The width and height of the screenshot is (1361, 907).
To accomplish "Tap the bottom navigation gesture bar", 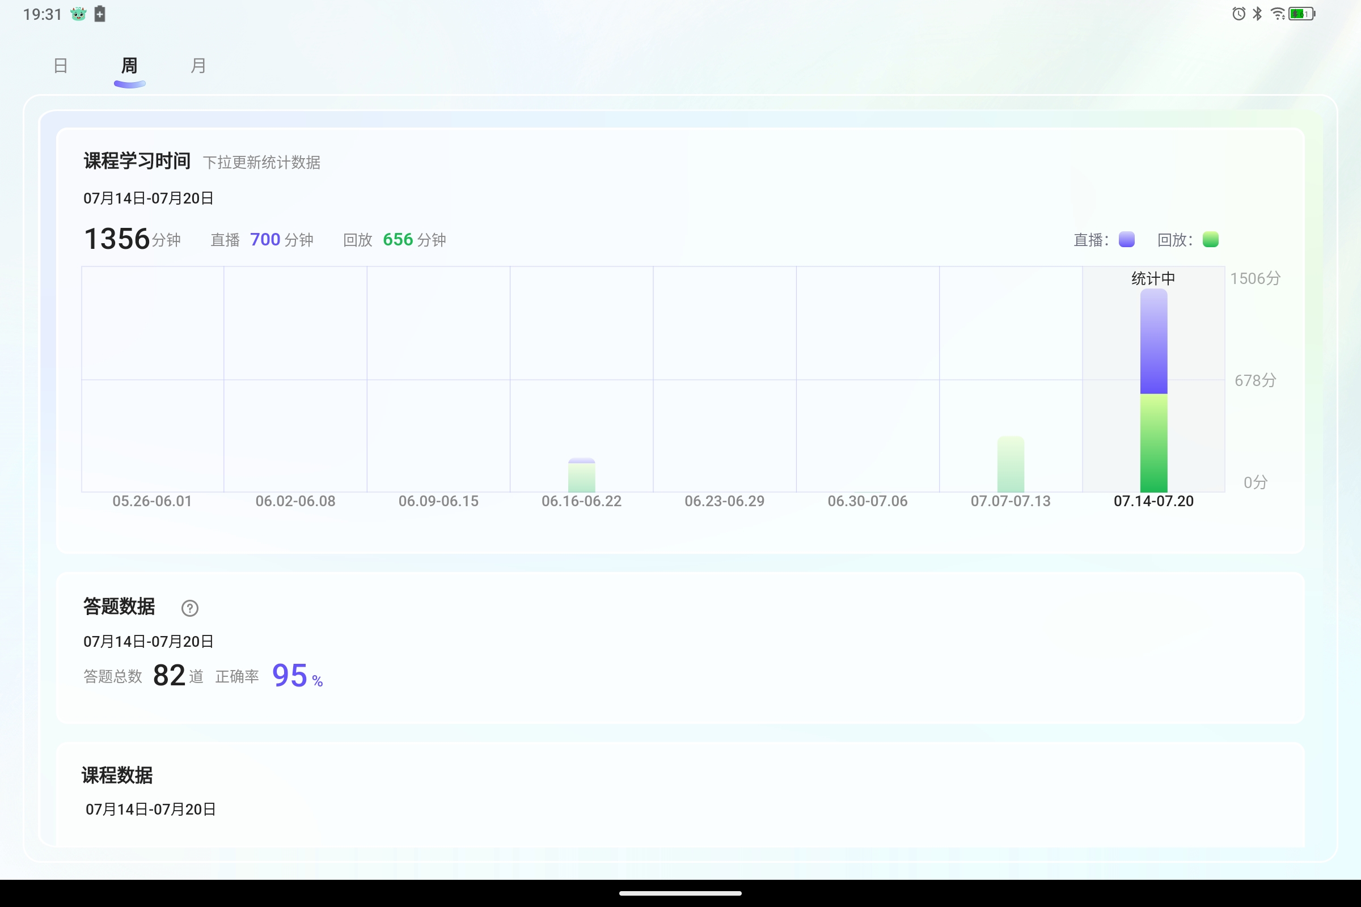I will pos(681,893).
